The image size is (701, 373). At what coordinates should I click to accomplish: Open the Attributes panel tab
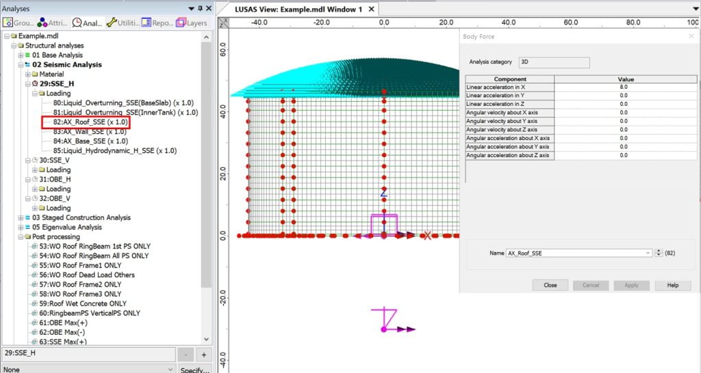[x=53, y=23]
